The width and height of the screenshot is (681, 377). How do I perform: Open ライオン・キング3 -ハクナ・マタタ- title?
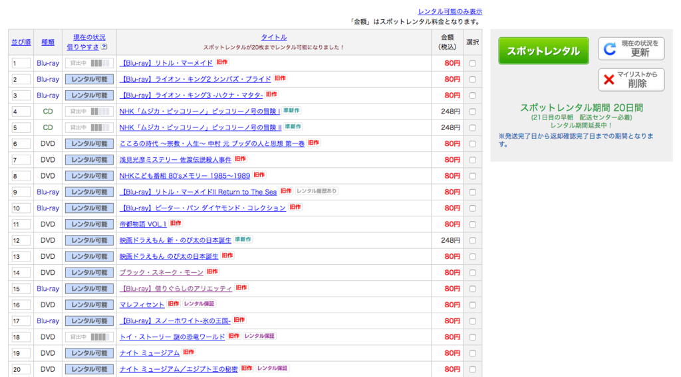coord(191,96)
